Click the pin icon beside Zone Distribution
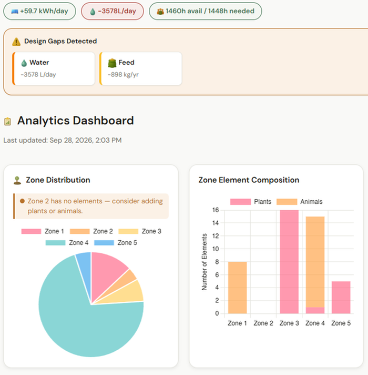The width and height of the screenshot is (368, 375). click(x=17, y=181)
